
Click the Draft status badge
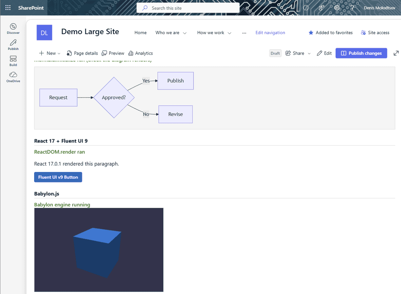tap(275, 53)
